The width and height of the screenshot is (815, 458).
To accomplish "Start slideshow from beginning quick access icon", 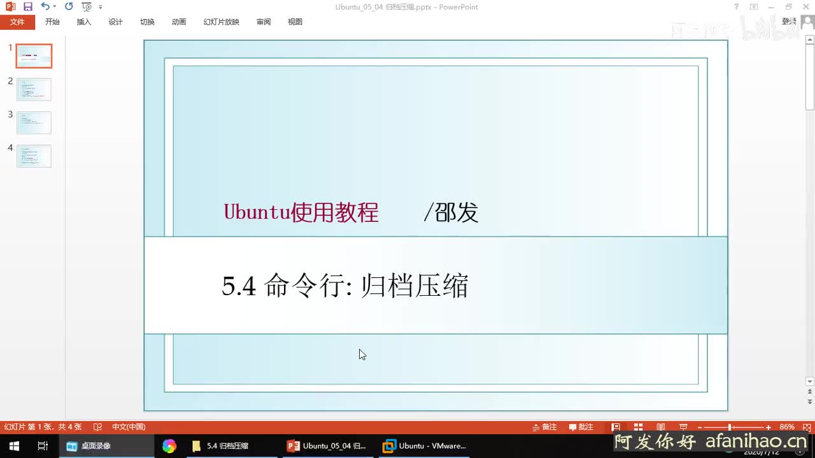I will click(87, 7).
